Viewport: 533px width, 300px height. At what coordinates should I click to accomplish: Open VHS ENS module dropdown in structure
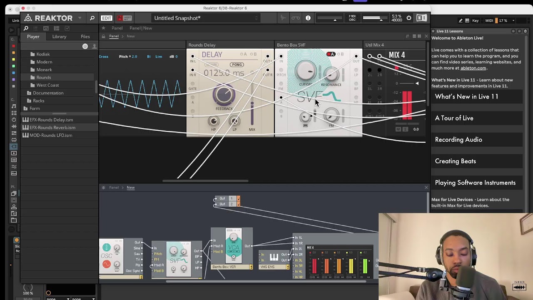287,267
